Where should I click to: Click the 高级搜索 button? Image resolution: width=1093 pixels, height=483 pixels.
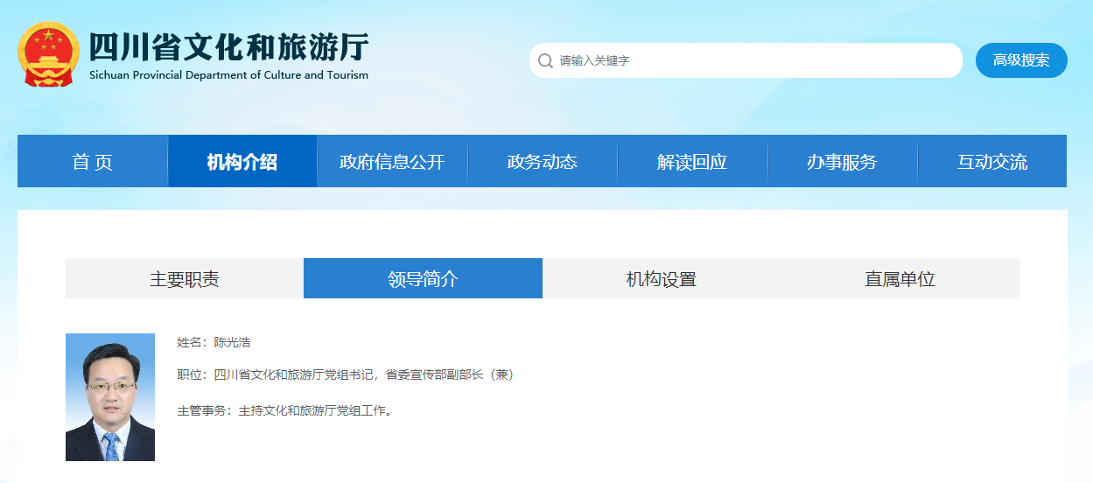click(1021, 60)
